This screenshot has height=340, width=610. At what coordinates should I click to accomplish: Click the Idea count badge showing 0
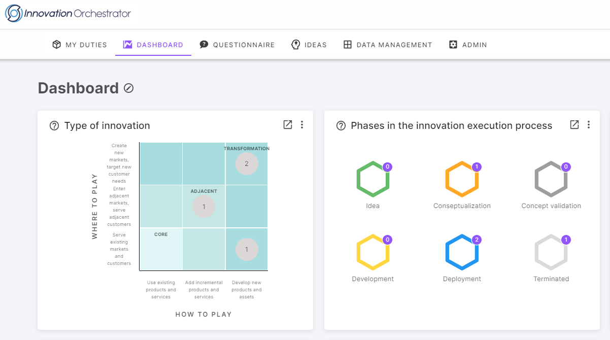[x=387, y=166]
